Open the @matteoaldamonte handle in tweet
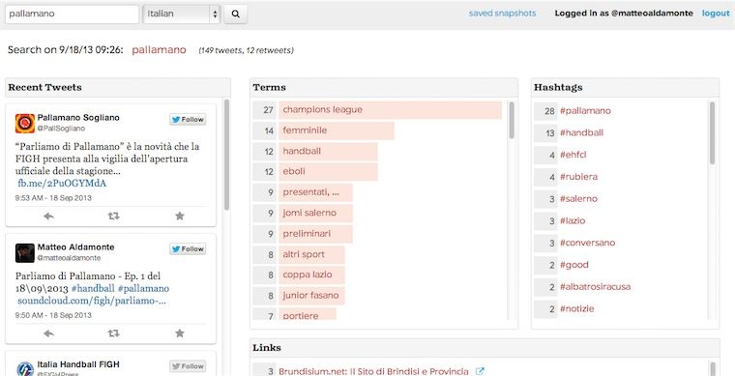Image resolution: width=735 pixels, height=376 pixels. 69,258
